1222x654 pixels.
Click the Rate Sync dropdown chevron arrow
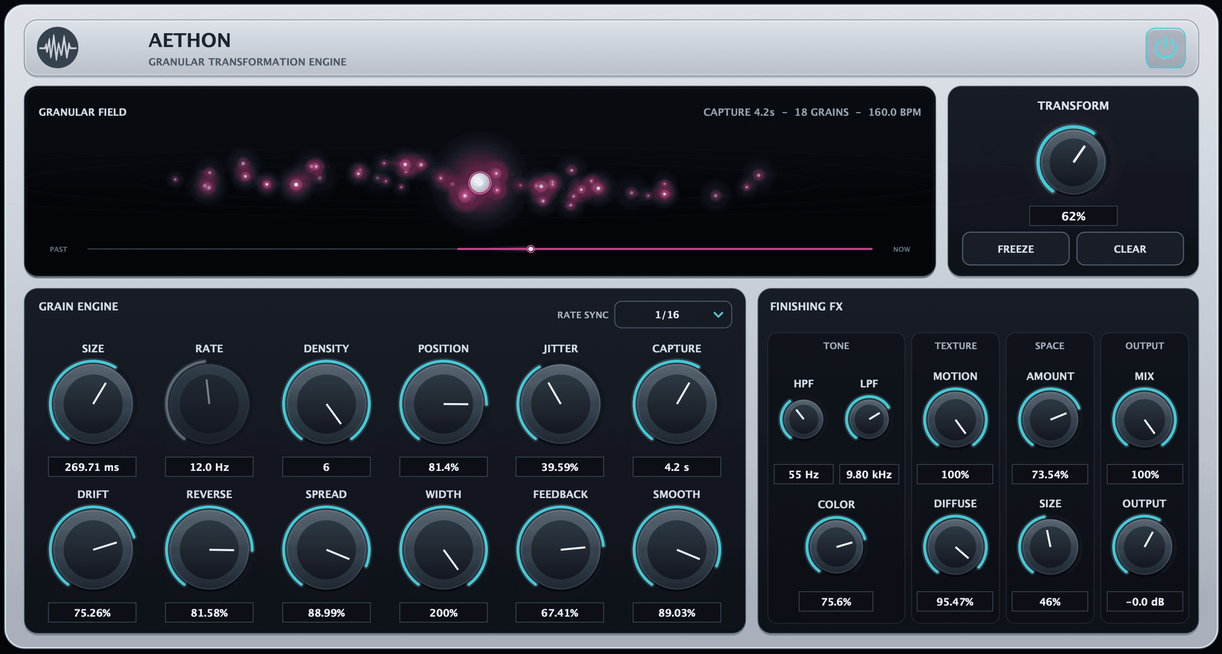click(x=718, y=314)
